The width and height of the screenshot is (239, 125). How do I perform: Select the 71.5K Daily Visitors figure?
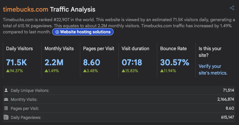17,62
